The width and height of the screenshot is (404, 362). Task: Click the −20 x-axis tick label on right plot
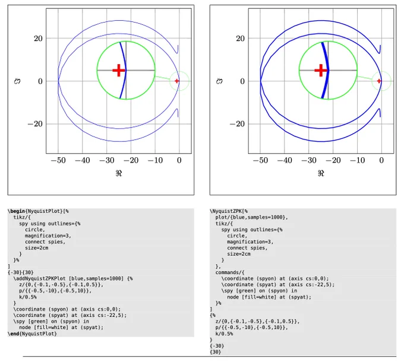(333, 161)
